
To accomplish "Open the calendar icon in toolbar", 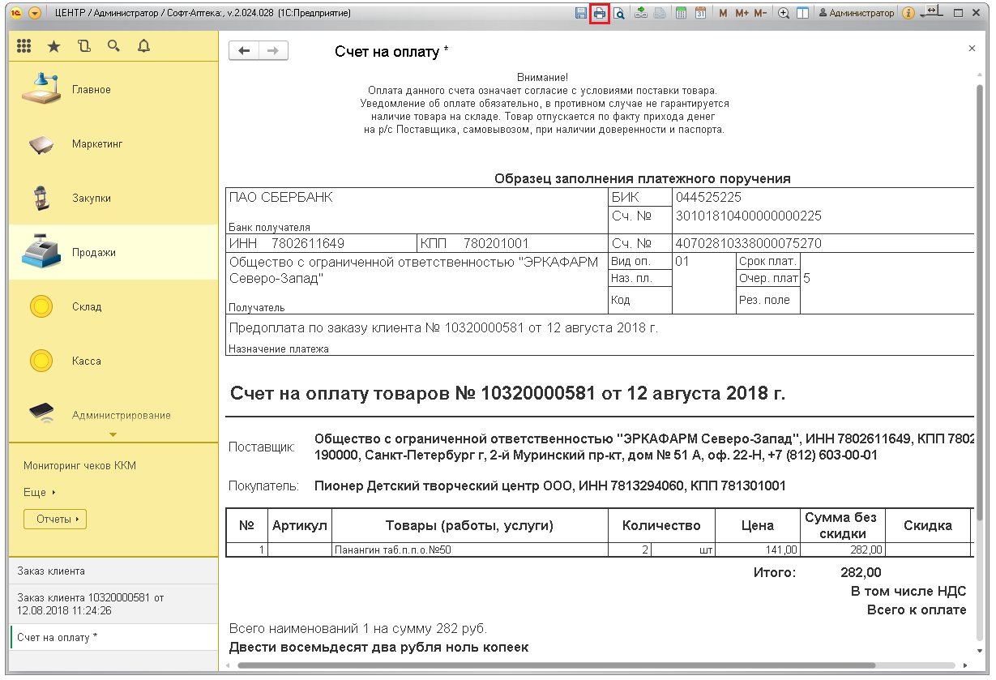I will coord(700,13).
